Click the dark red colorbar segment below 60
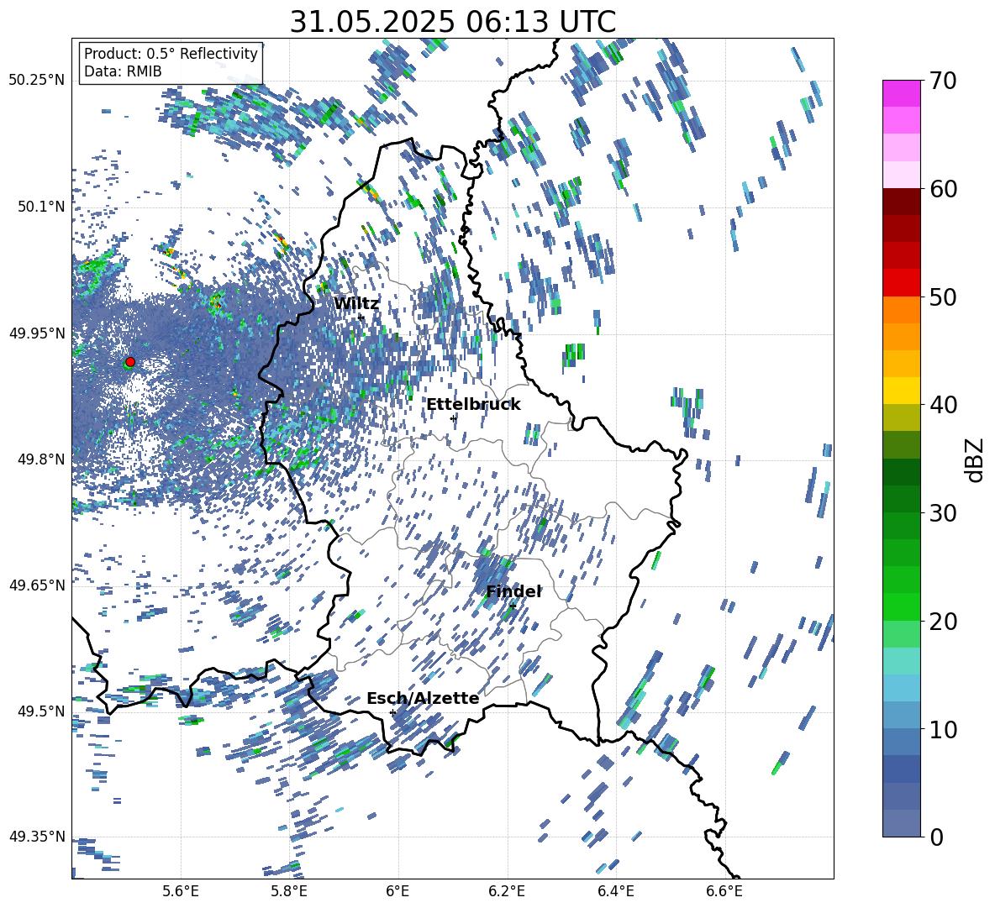The image size is (995, 908). point(901,202)
